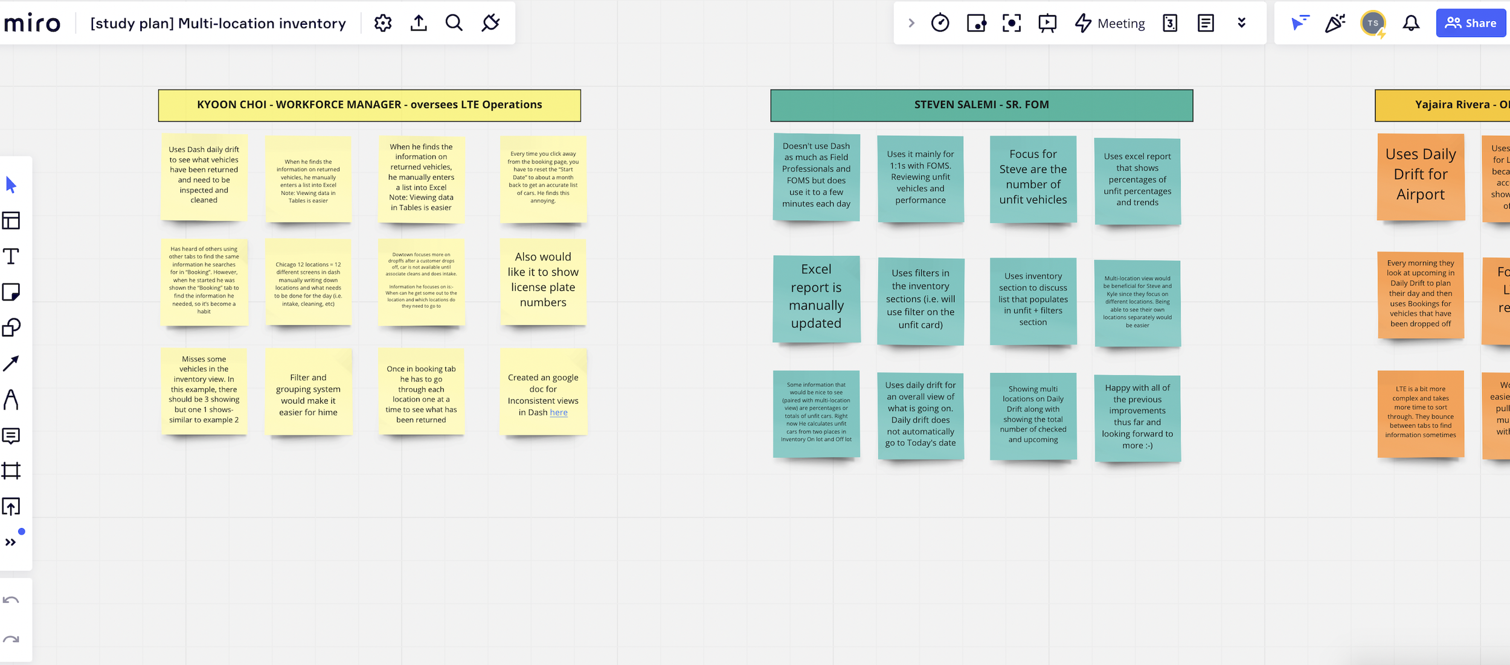Select the sticky note tool
The height and width of the screenshot is (665, 1510).
click(11, 292)
